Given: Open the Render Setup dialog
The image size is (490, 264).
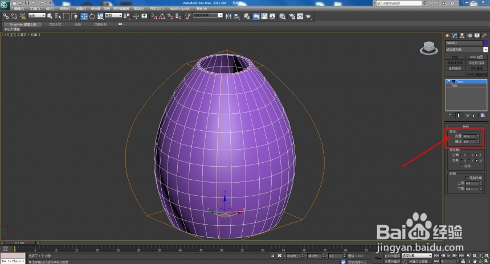Looking at the screenshot, I should click(x=292, y=16).
